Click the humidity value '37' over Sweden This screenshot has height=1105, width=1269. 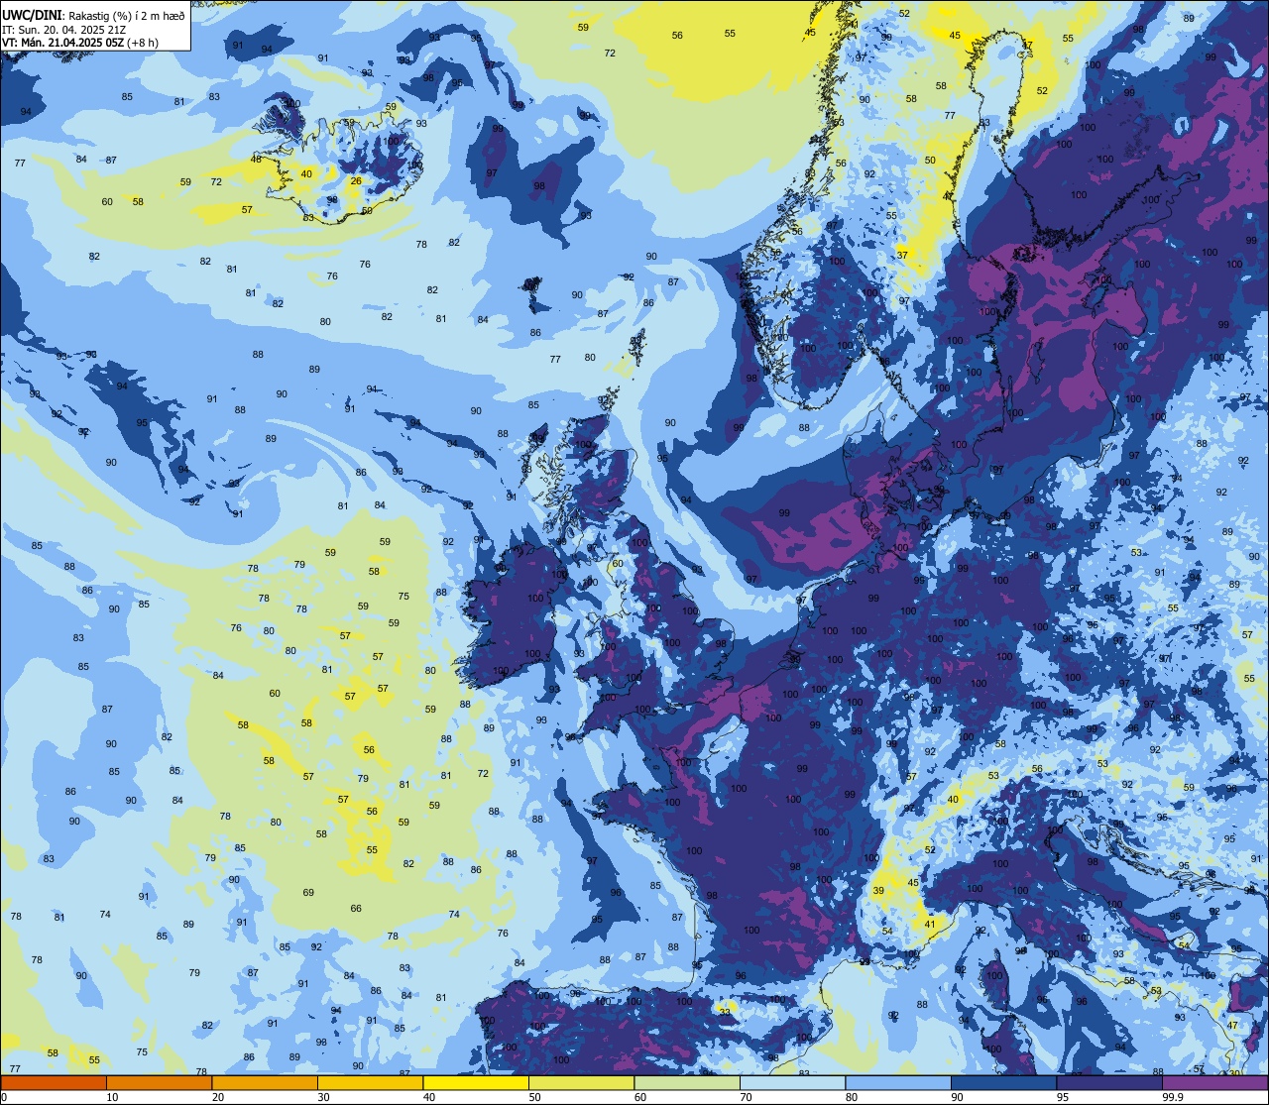point(902,255)
